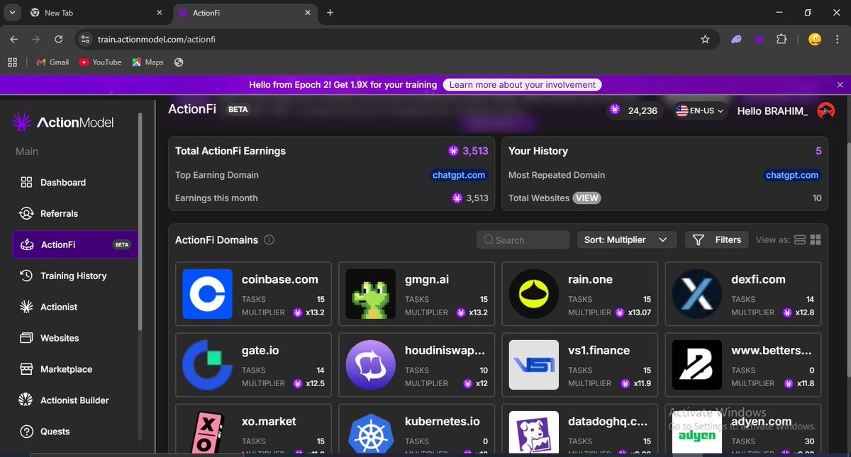Switch to list view layout icon

coord(800,239)
